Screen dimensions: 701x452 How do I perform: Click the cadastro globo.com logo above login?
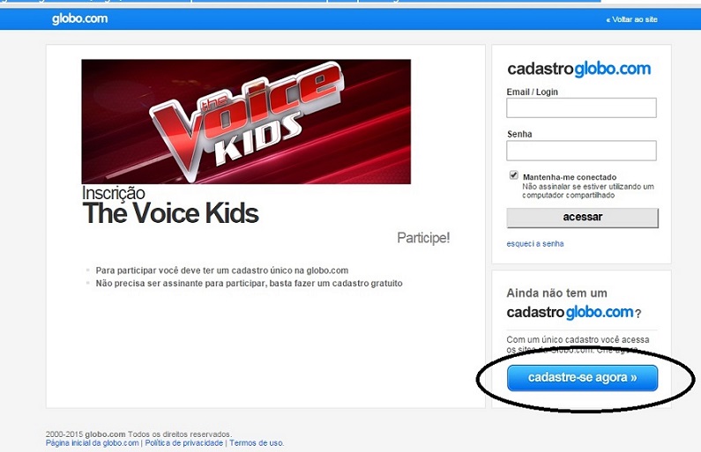pos(579,69)
